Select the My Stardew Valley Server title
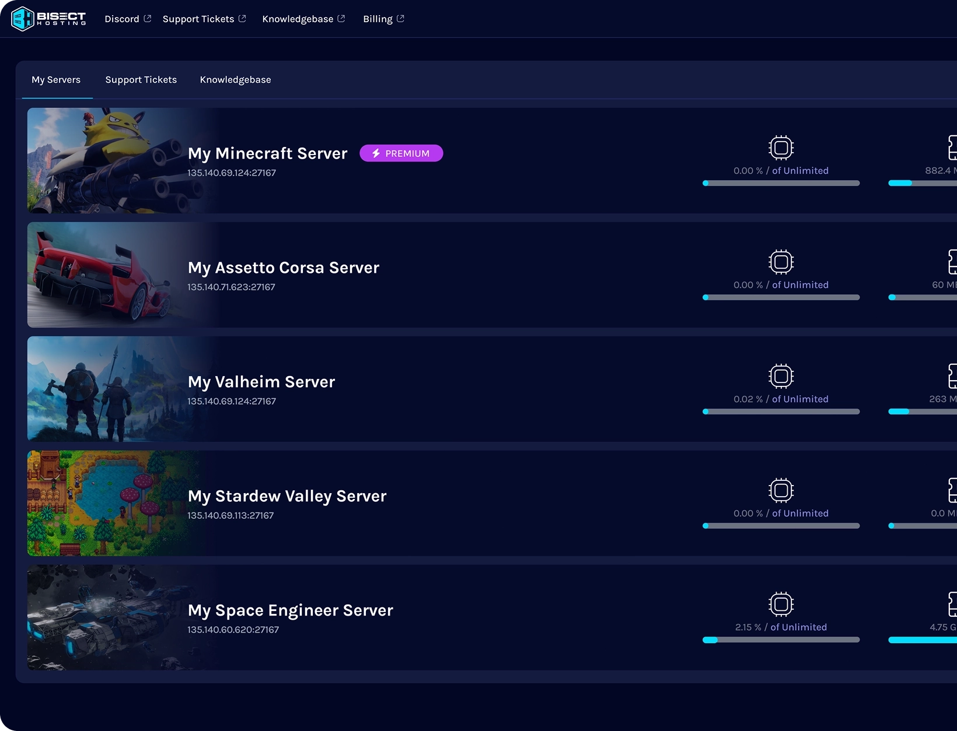This screenshot has height=731, width=957. pos(287,496)
